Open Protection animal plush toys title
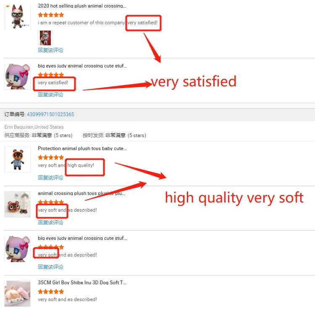315x309 pixels. [82, 148]
